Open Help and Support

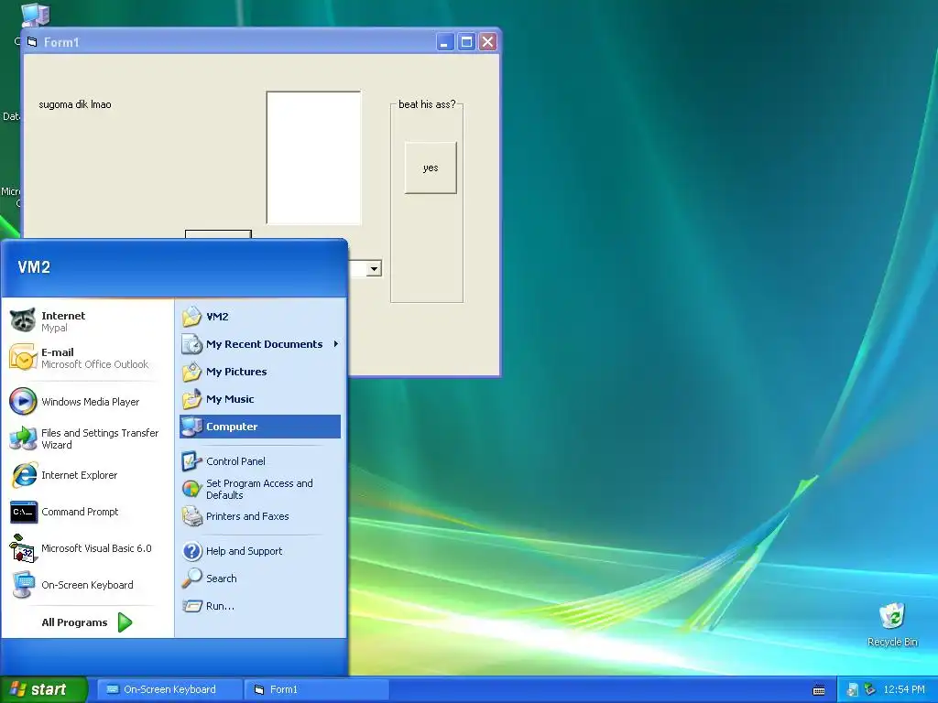click(259, 550)
